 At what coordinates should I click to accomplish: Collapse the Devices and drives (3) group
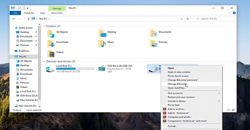(x=44, y=61)
